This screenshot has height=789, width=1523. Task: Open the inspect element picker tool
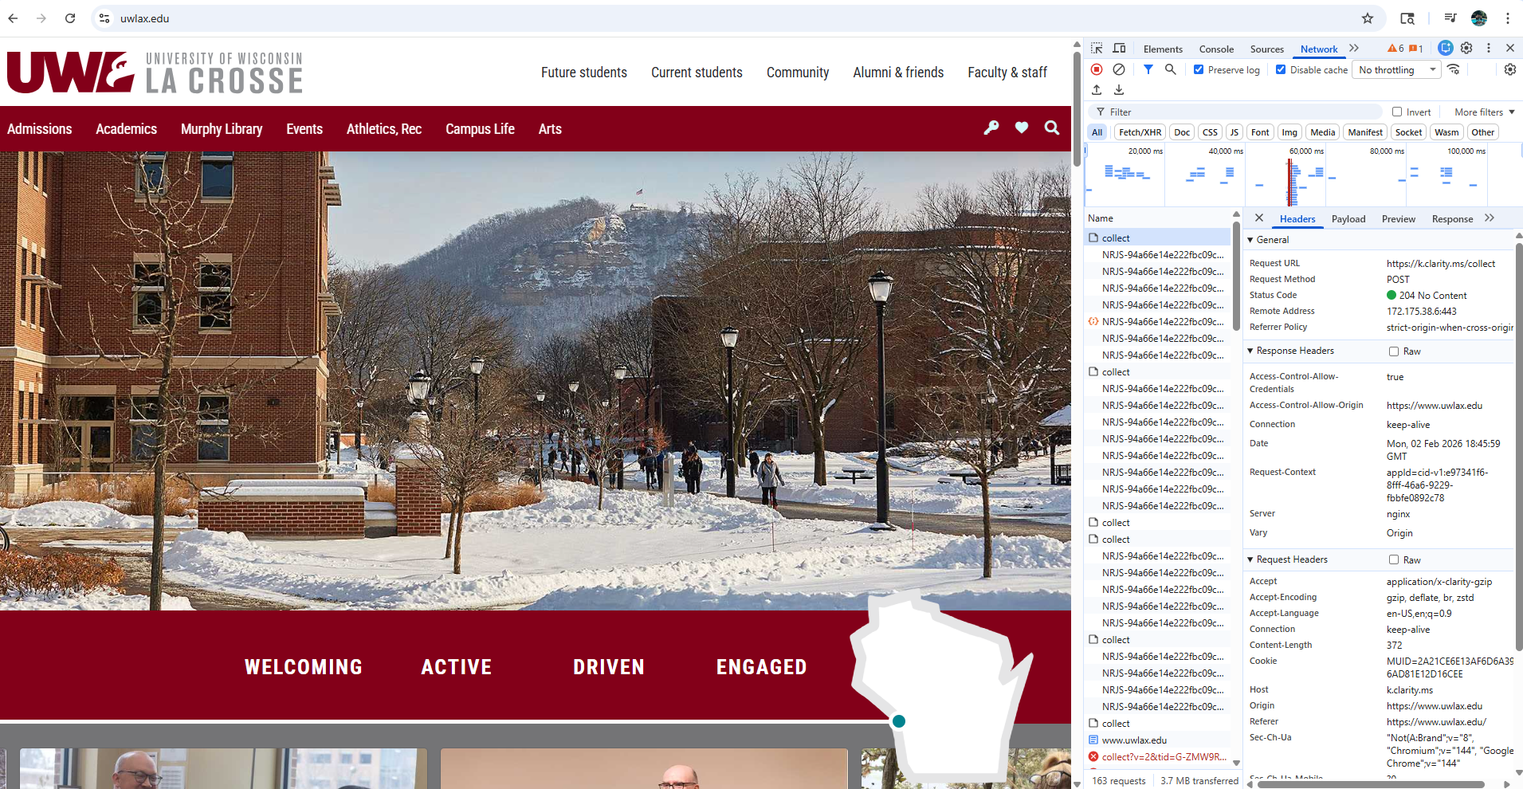point(1097,49)
